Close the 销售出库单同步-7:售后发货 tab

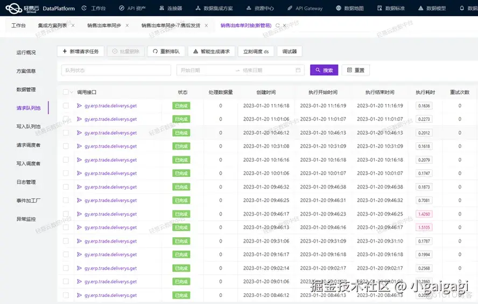206,25
